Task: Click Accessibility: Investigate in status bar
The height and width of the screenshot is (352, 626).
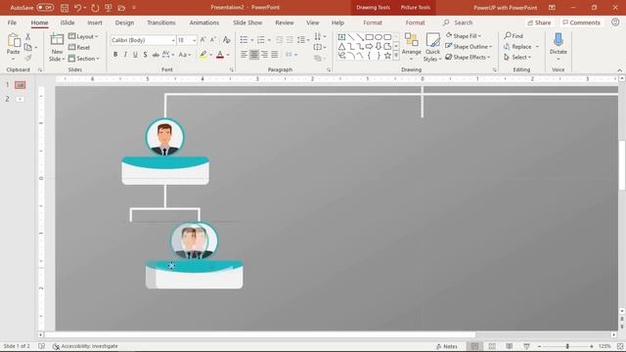Action: [x=85, y=346]
